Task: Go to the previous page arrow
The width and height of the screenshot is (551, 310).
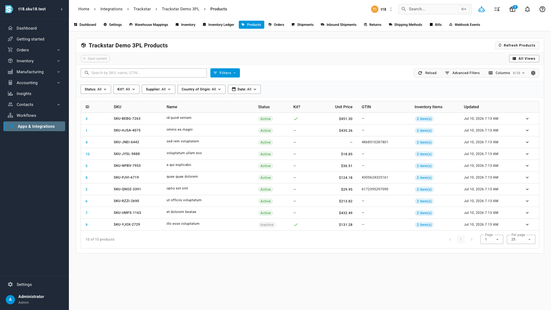Action: [450, 239]
